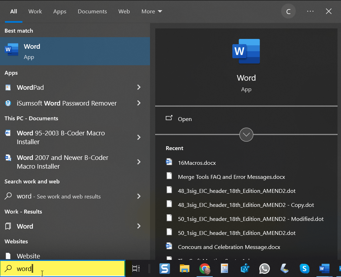Open the three-dot options menu

pyautogui.click(x=310, y=12)
